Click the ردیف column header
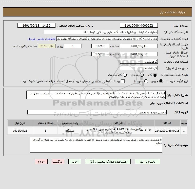This screenshot has width=195, height=189. point(184,123)
